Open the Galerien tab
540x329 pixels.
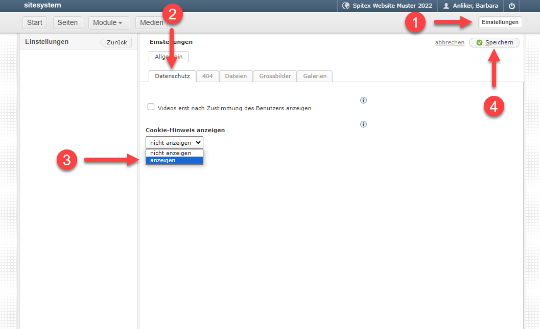click(315, 76)
